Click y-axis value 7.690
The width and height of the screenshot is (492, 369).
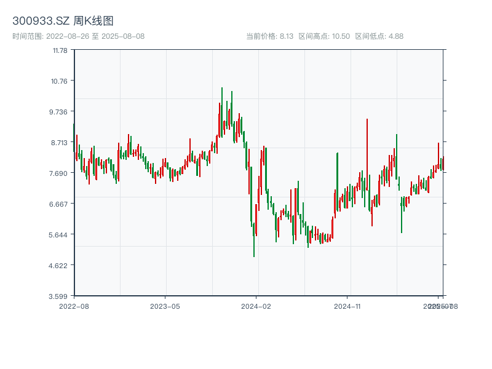pyautogui.click(x=58, y=173)
